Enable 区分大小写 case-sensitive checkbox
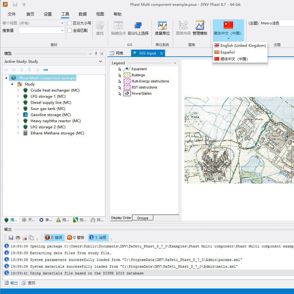294x294 pixels. [70, 23]
